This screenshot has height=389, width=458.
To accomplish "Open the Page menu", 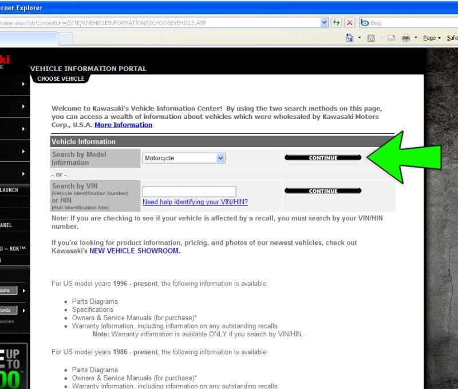I will click(x=432, y=38).
